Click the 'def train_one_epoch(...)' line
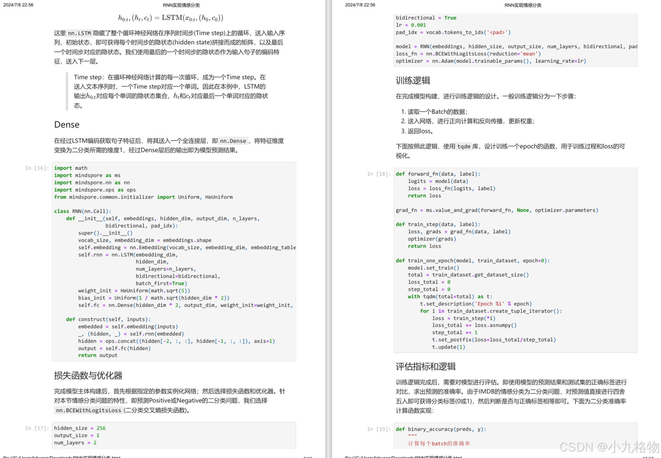The width and height of the screenshot is (661, 458). pos(473,261)
